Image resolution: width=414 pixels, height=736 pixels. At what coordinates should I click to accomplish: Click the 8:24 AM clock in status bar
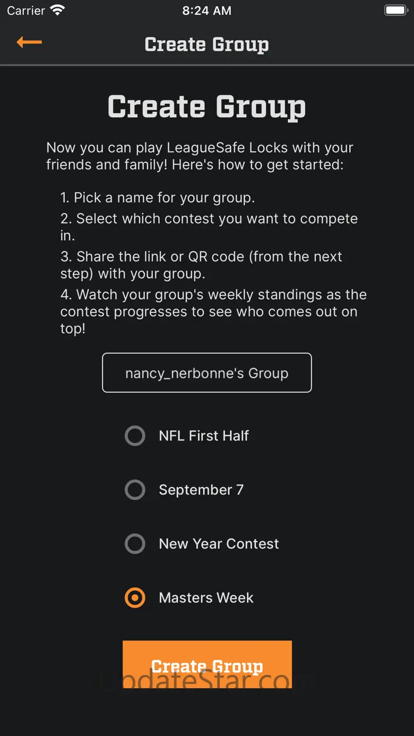pyautogui.click(x=207, y=11)
